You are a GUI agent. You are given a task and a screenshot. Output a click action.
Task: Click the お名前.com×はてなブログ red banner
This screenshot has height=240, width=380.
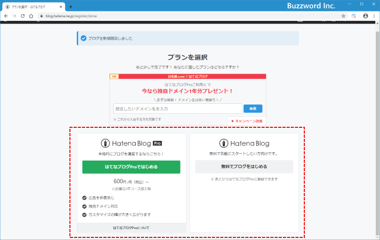(x=188, y=76)
